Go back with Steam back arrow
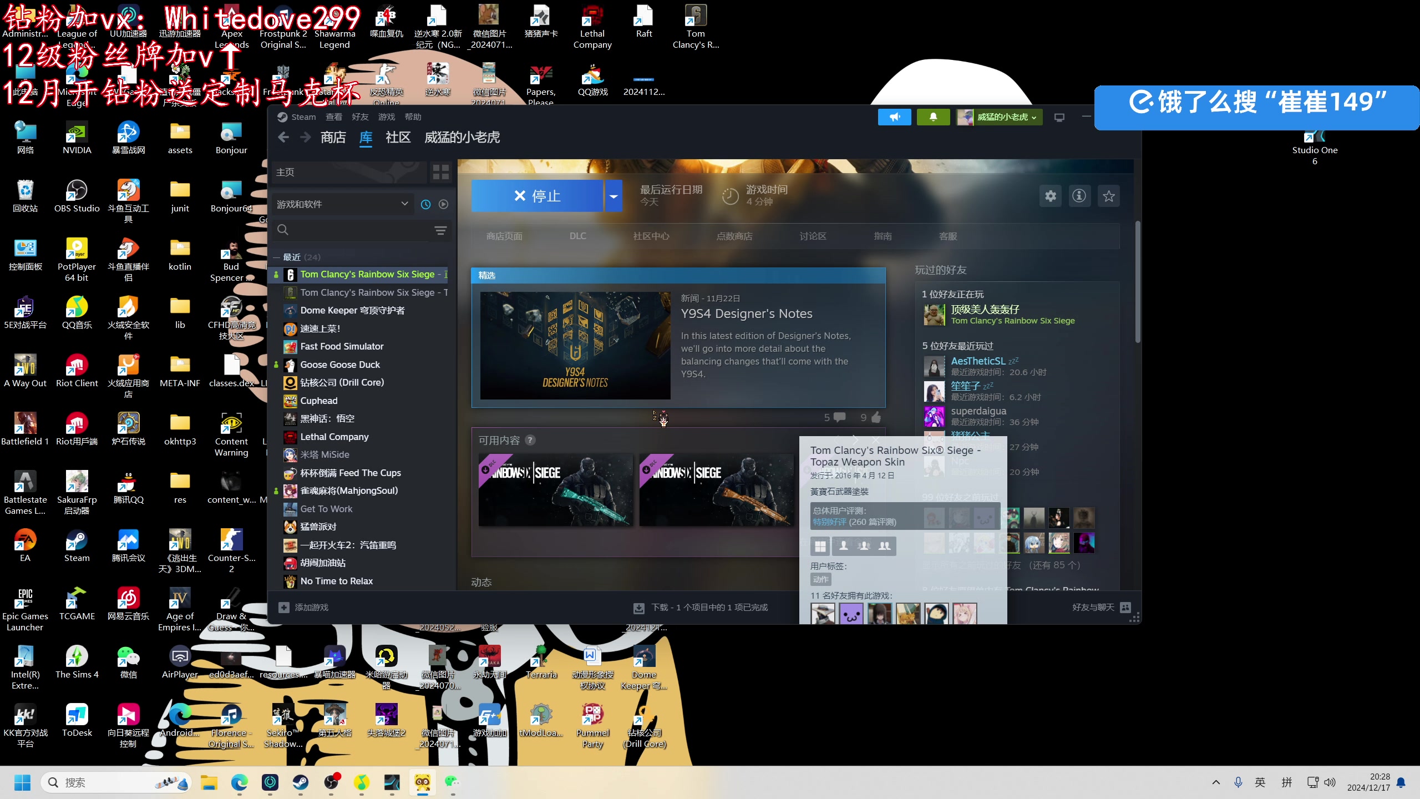The image size is (1420, 799). click(283, 137)
